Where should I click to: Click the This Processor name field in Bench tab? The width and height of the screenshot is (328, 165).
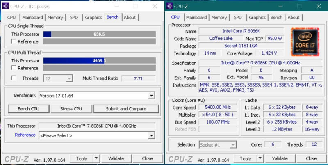coord(97,126)
